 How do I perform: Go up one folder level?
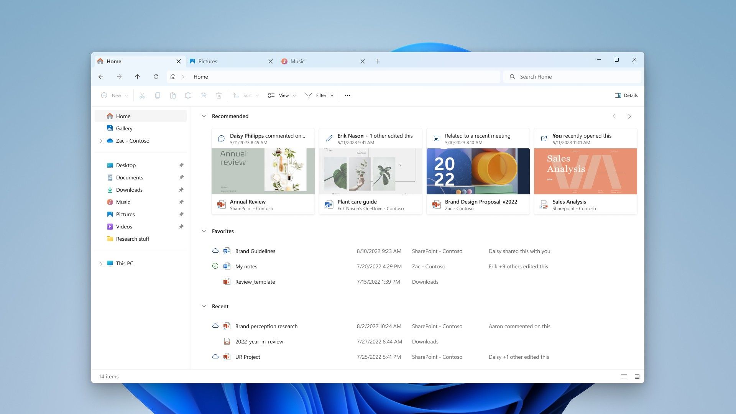138,77
